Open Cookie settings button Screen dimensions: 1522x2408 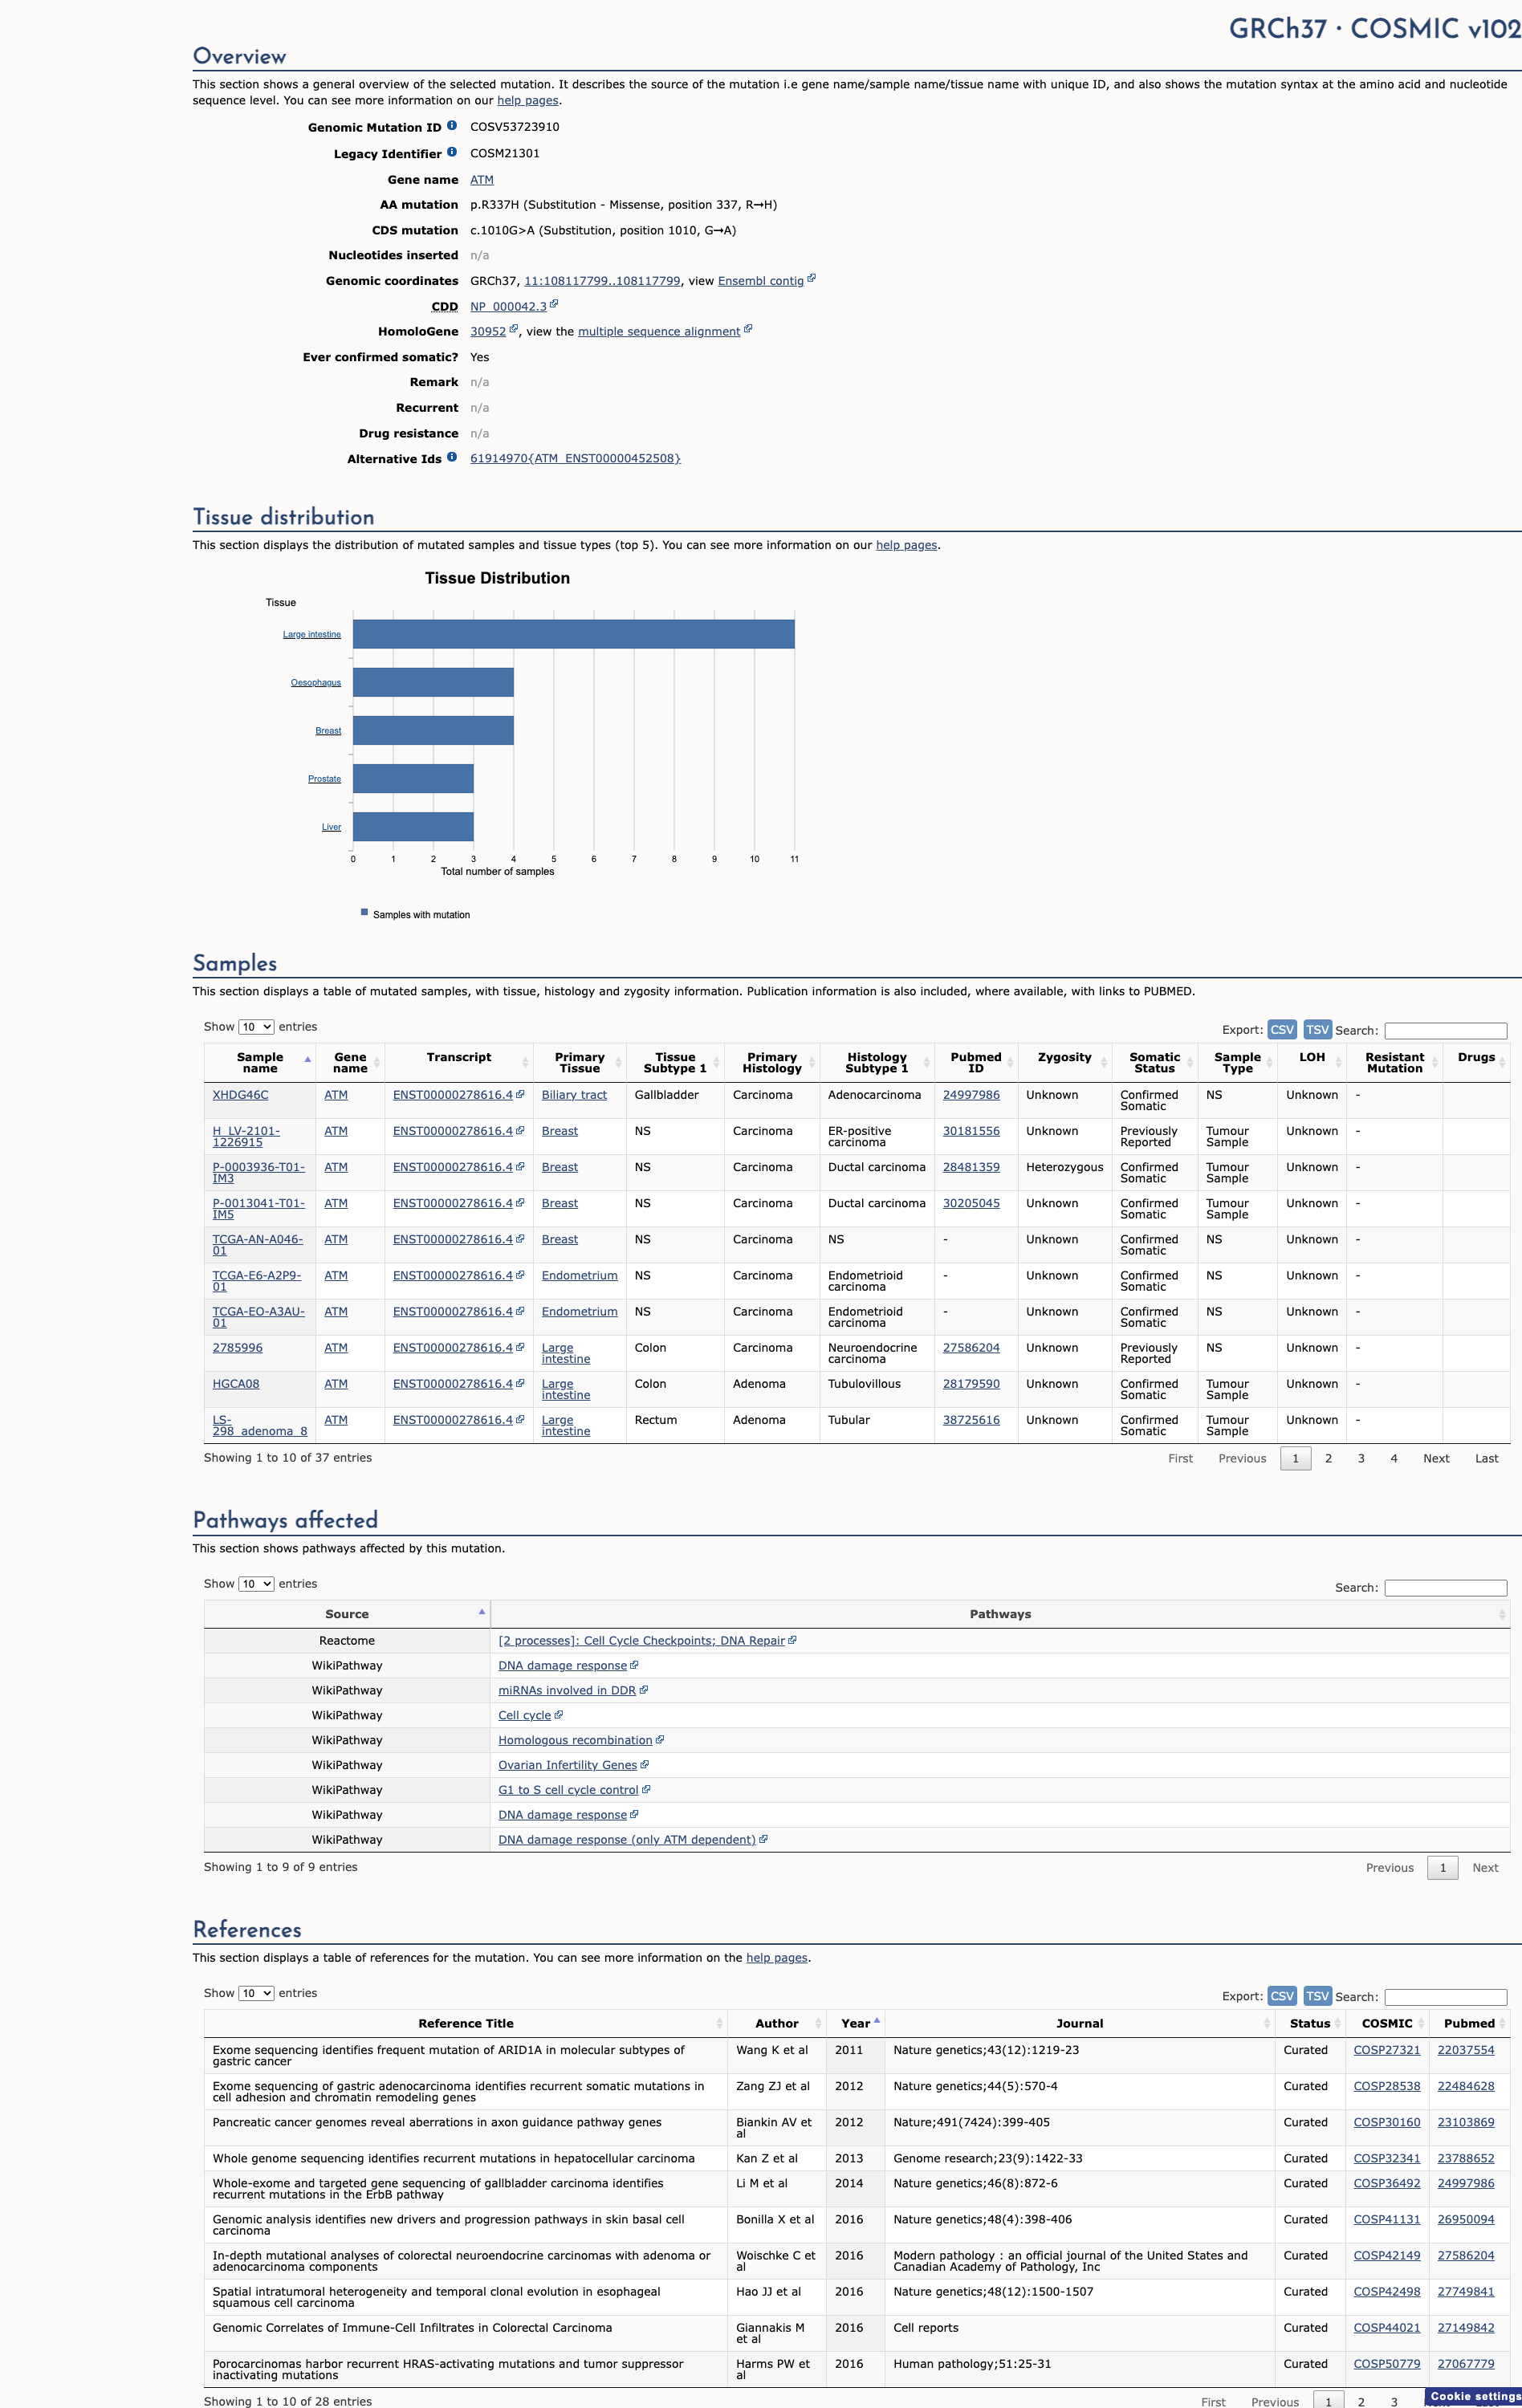[1474, 2397]
